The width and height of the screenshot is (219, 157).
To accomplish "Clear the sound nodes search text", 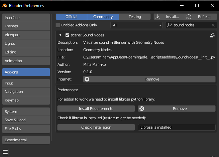I will click(213, 25).
